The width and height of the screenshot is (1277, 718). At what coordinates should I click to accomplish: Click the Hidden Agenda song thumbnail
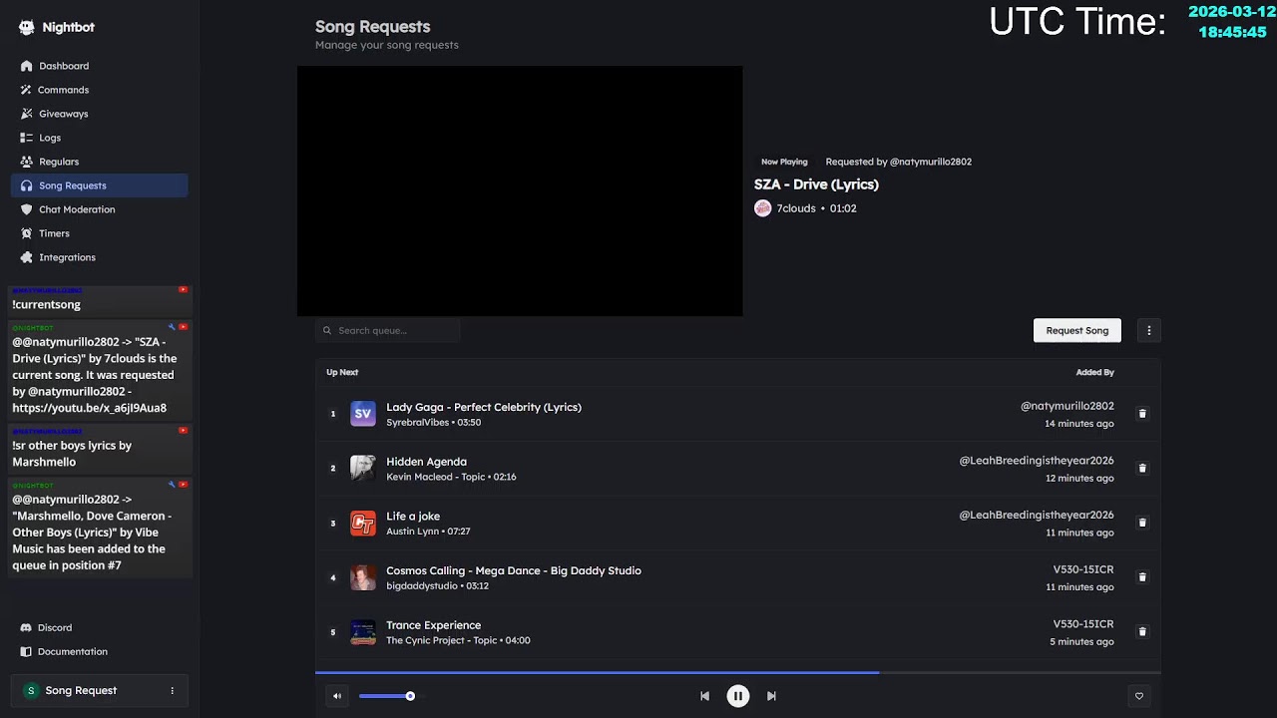pyautogui.click(x=363, y=468)
